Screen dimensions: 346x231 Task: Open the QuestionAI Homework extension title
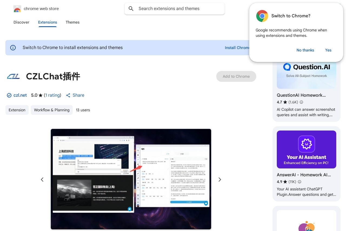point(301,95)
